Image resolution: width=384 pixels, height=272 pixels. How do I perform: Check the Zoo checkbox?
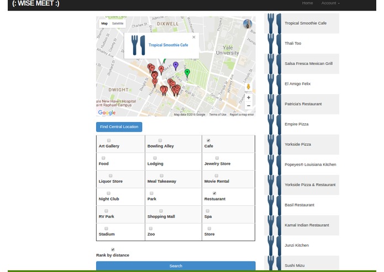[151, 229]
